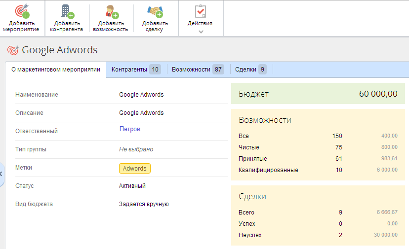409x249 pixels.
Task: Click the Всего deals count 9
Action: [340, 213]
